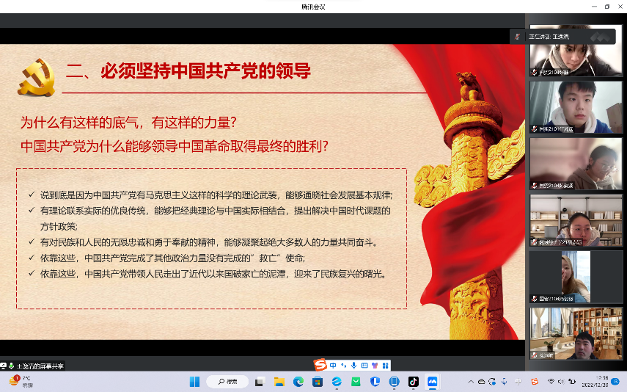Switch to Tencent Meeting taskbar icon

[x=432, y=382]
